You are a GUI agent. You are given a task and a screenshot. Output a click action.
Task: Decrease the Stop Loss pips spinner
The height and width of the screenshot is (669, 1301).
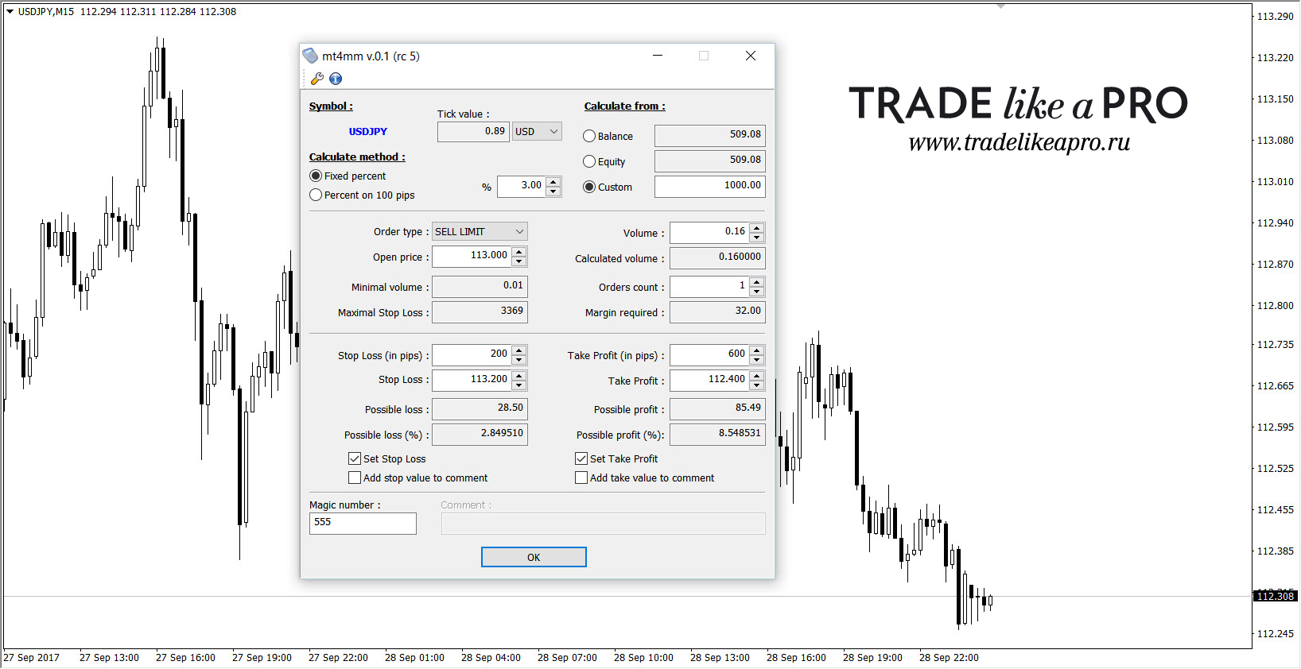(x=519, y=360)
